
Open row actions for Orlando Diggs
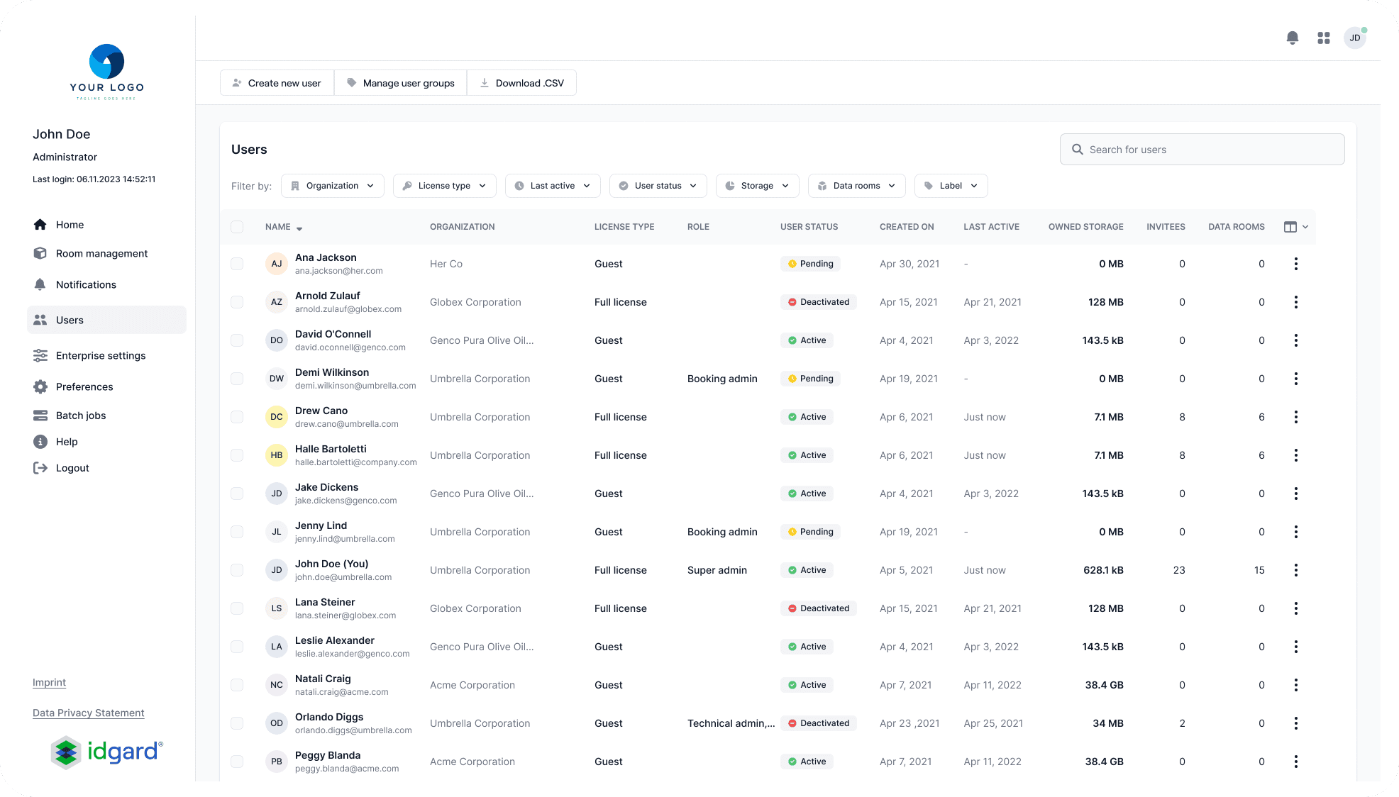coord(1296,723)
